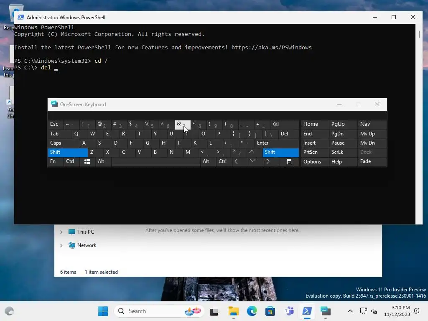Toggle the ScrLk key
This screenshot has width=428, height=321.
coord(343,152)
